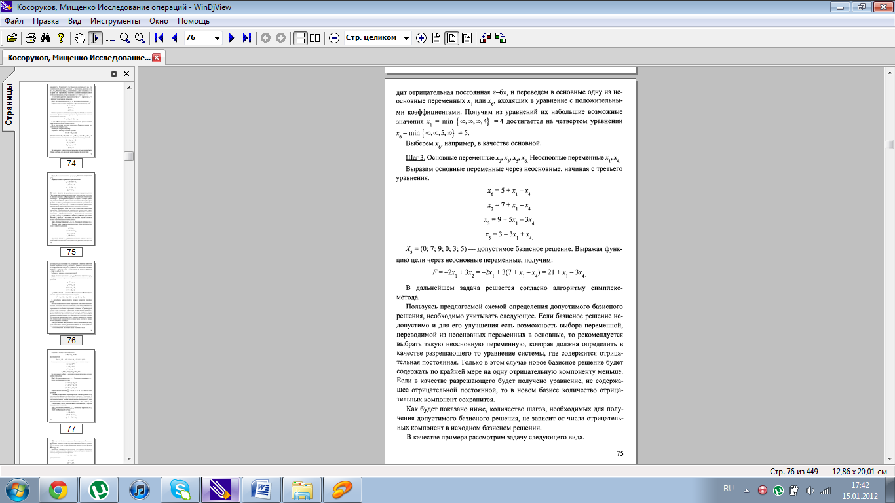
Task: Go to the first page
Action: click(159, 38)
